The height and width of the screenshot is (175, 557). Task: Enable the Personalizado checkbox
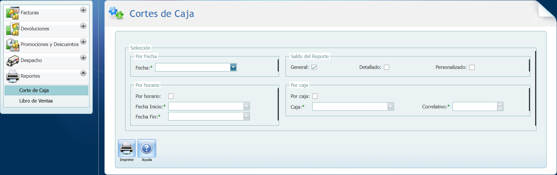472,67
